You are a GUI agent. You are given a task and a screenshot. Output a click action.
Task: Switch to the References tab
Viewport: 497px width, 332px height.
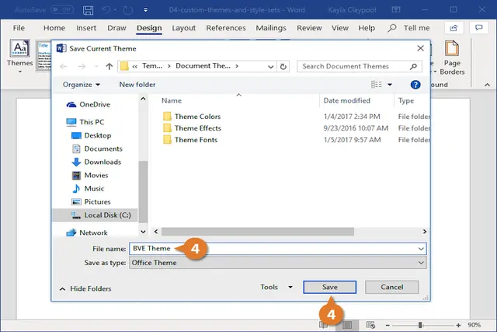[x=226, y=28]
